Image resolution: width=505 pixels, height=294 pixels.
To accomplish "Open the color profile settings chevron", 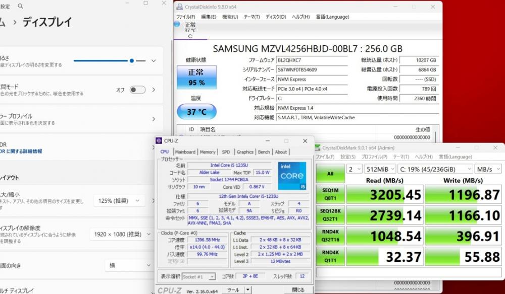I will point(154,119).
